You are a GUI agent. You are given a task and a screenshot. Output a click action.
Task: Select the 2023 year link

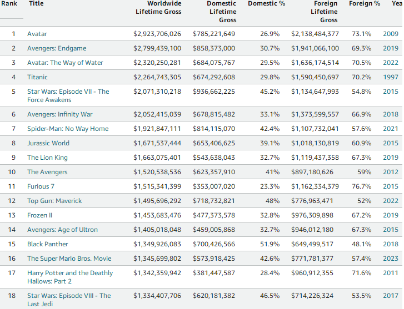point(391,259)
